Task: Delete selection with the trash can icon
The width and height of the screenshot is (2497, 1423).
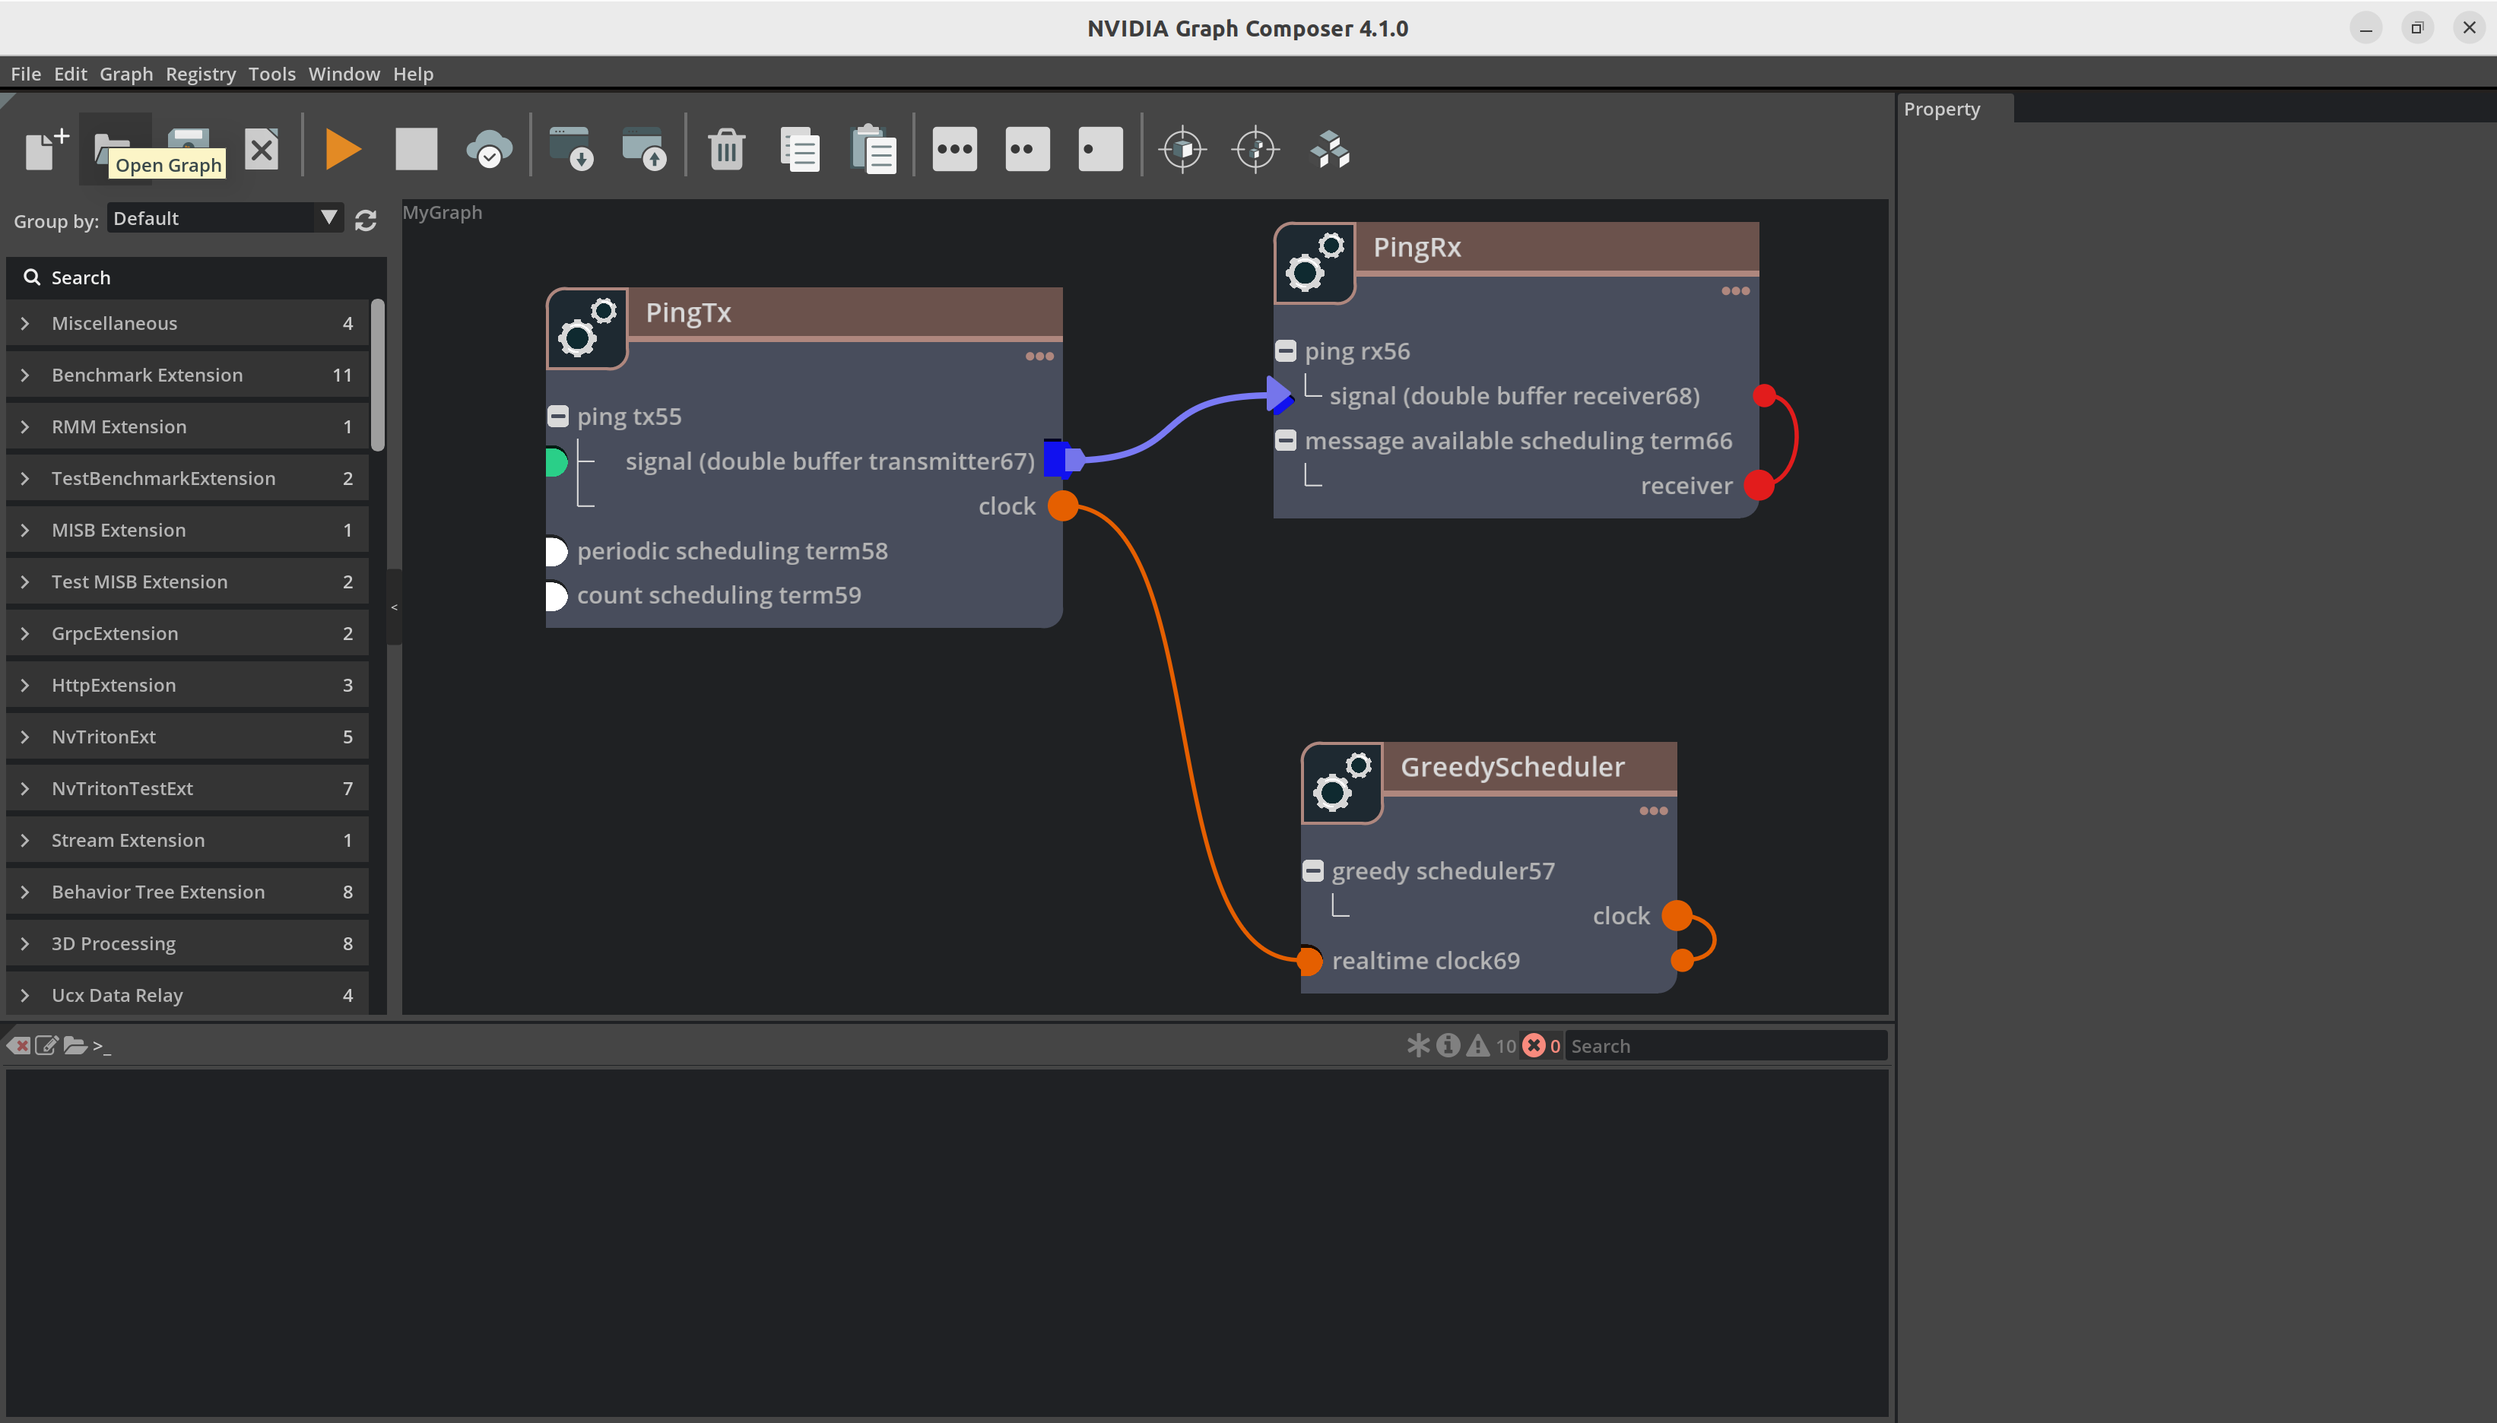Action: coord(726,150)
